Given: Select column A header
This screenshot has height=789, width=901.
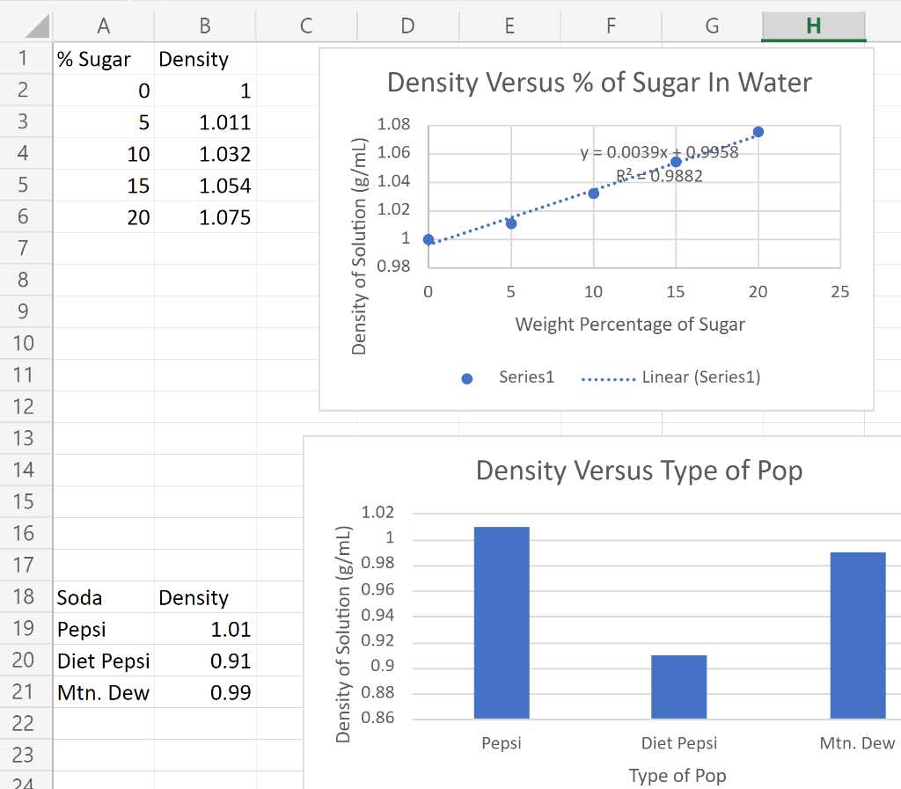Looking at the screenshot, I should [104, 26].
